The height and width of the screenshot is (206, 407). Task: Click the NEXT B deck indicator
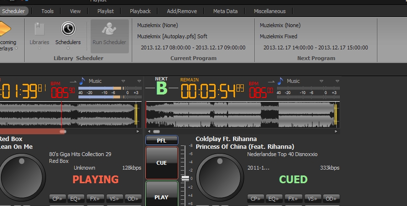coord(161,86)
